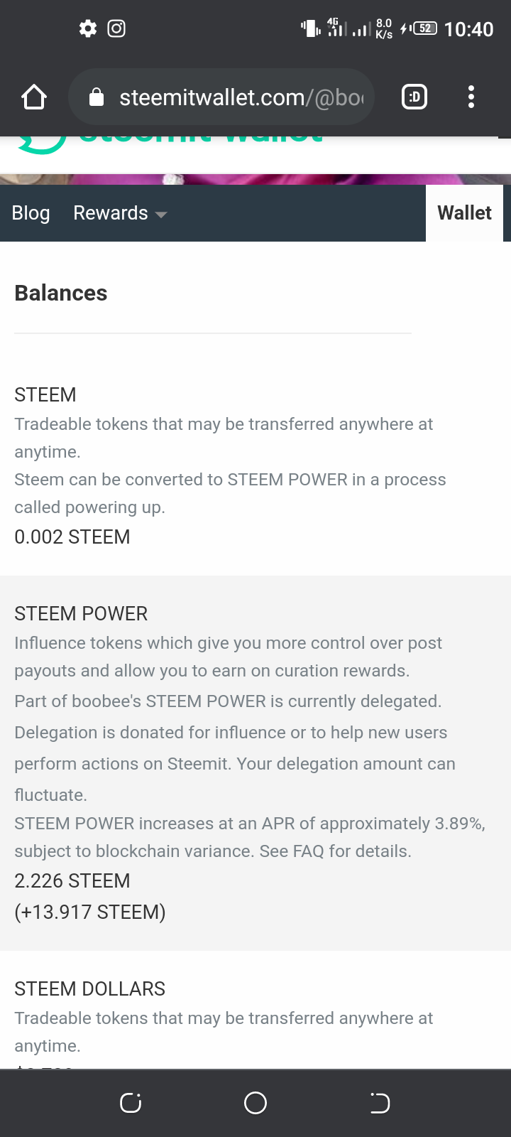
Task: Select the Wallet tab
Action: 464,213
